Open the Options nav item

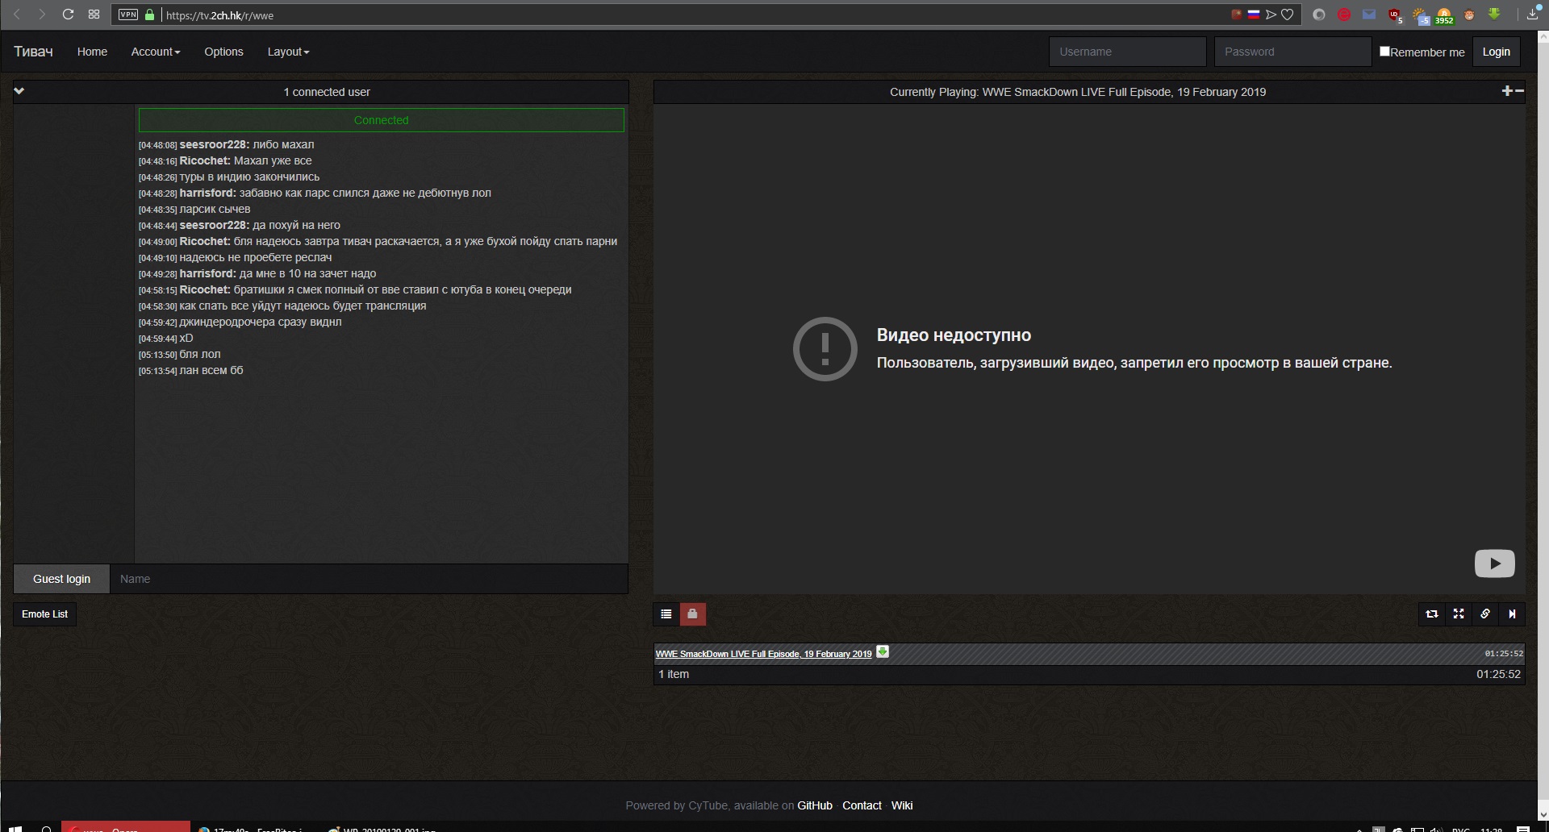223,52
